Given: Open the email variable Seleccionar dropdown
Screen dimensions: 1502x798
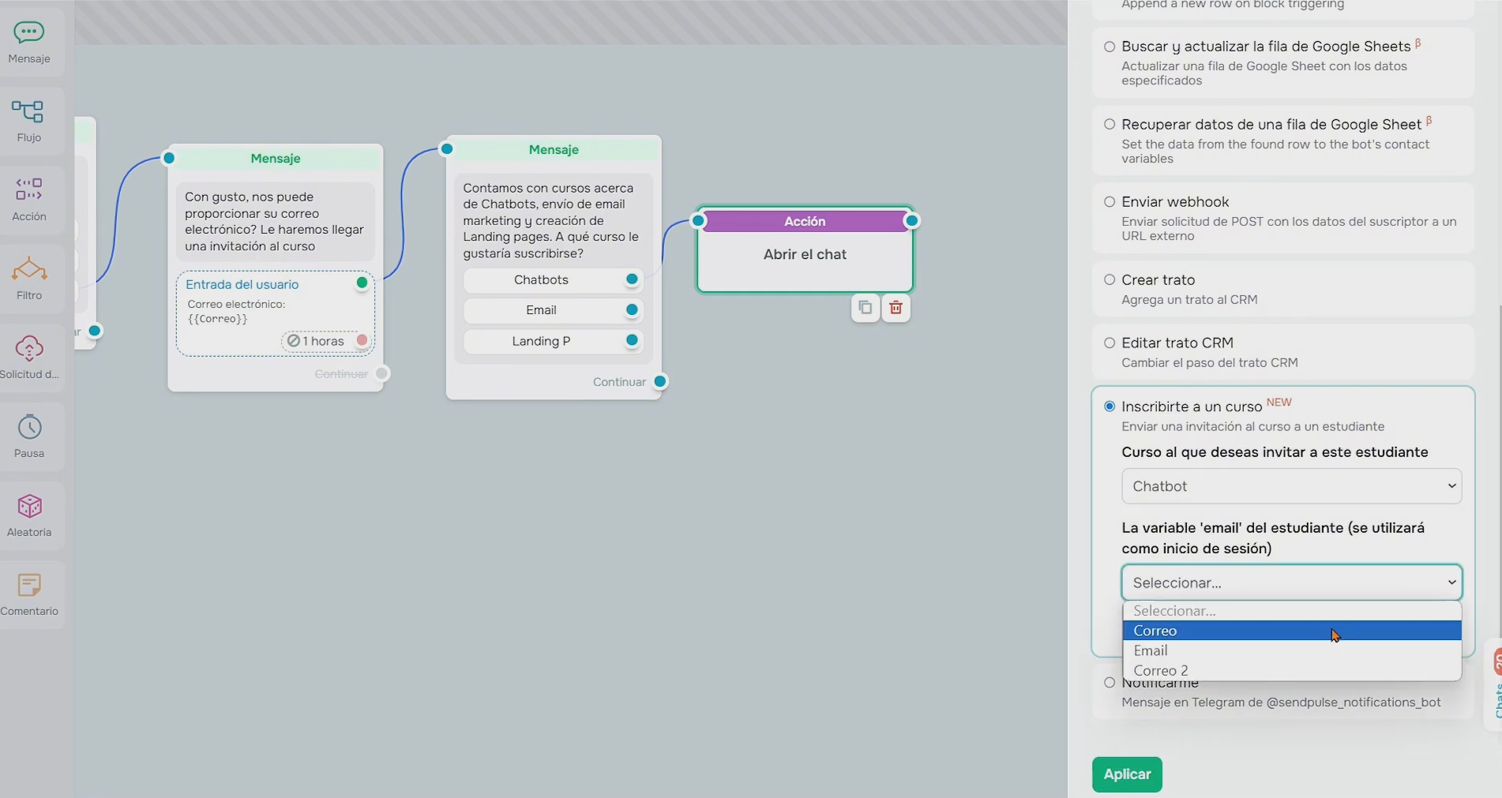Looking at the screenshot, I should 1291,583.
